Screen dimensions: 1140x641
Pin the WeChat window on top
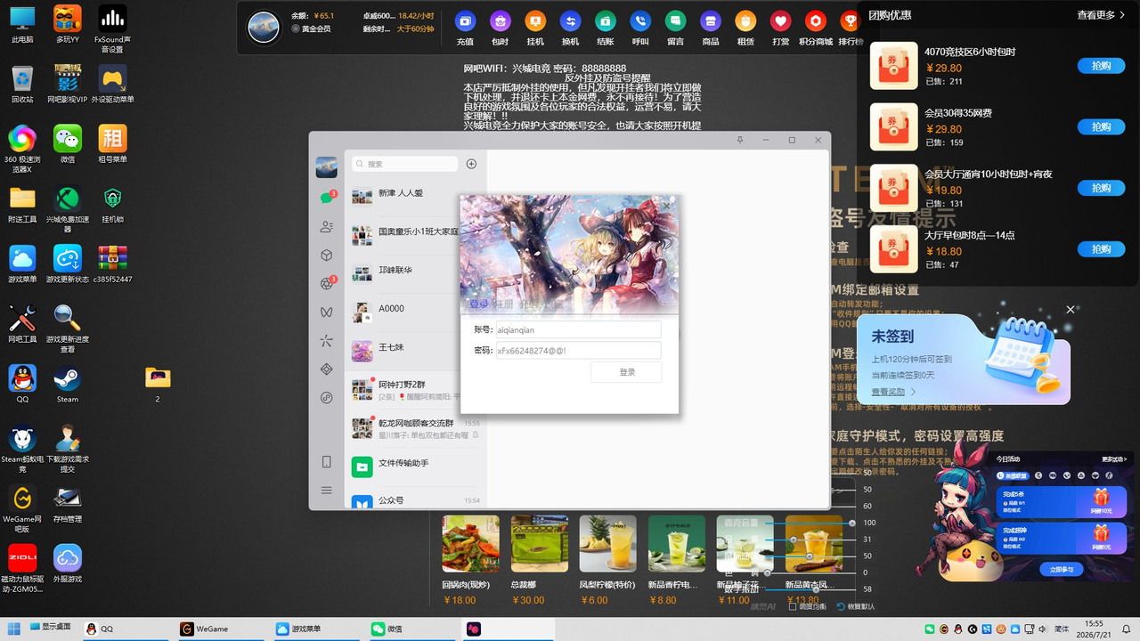pos(740,140)
